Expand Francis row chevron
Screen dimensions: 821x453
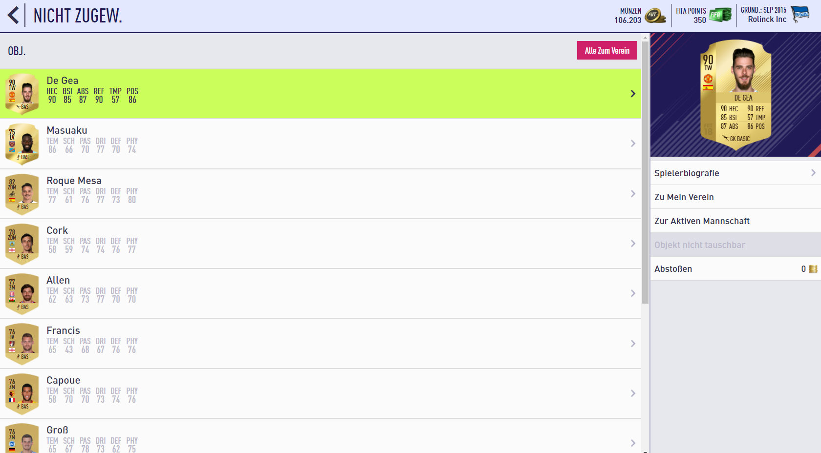[633, 344]
